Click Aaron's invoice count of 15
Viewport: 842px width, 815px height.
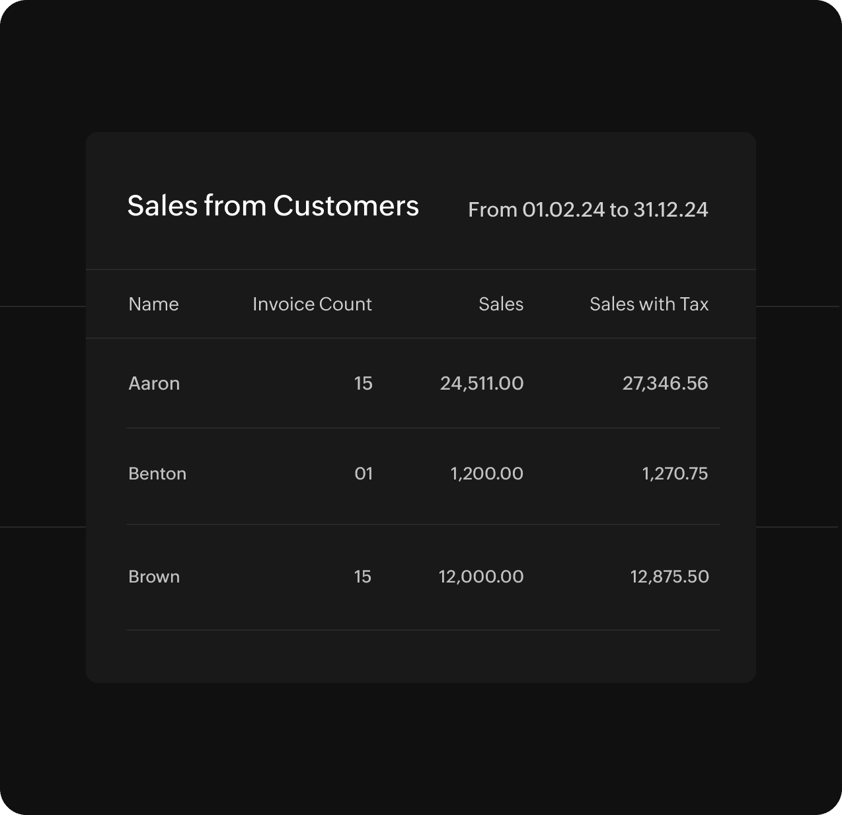(363, 384)
